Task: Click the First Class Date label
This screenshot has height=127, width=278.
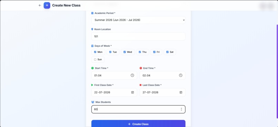Action: [104, 85]
